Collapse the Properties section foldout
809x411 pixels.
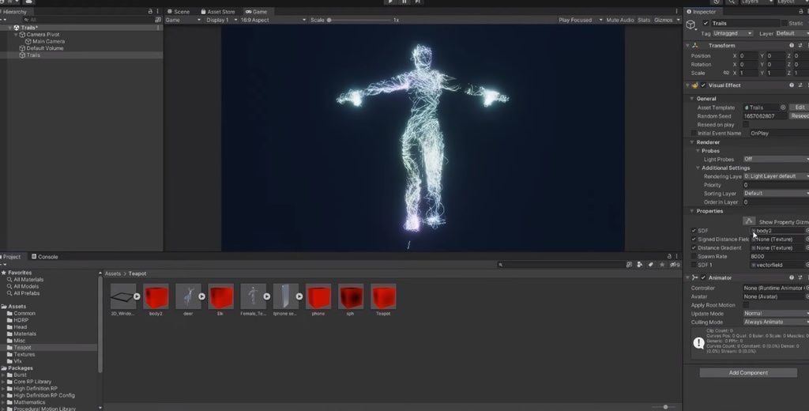coord(692,211)
